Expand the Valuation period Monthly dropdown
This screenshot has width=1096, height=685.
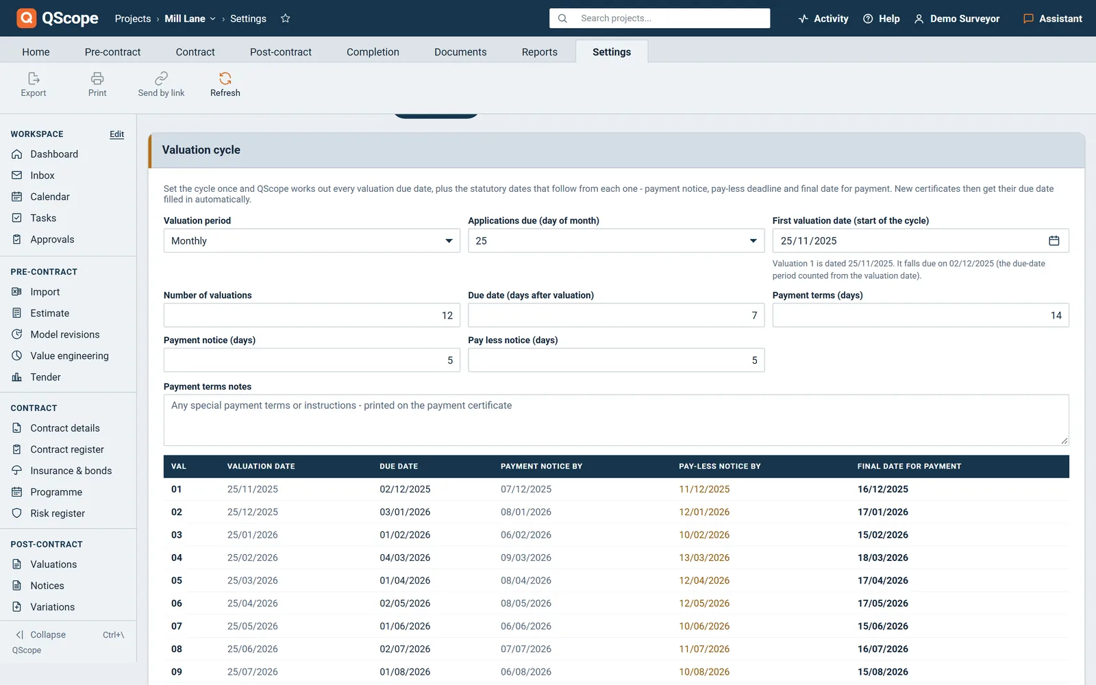(x=312, y=240)
